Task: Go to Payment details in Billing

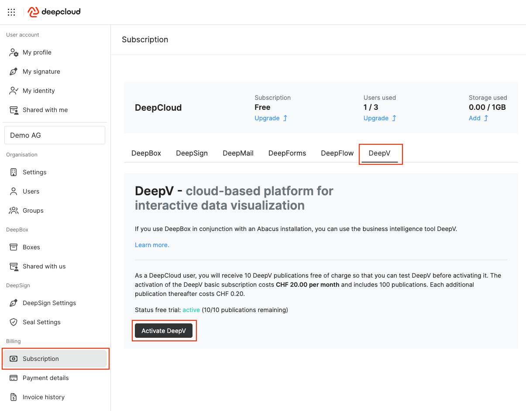Action: 45,378
